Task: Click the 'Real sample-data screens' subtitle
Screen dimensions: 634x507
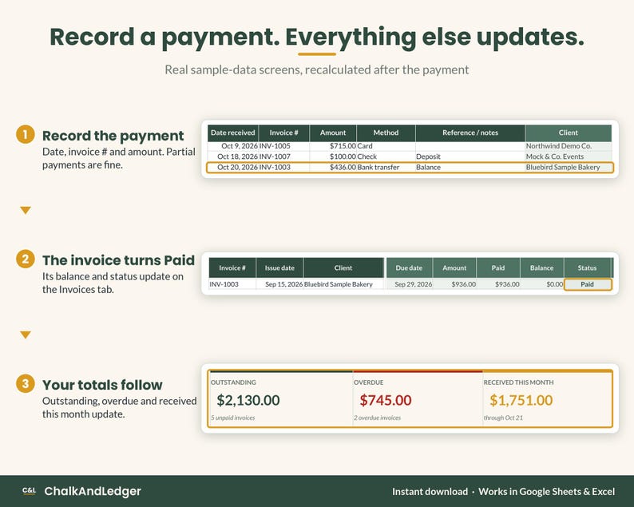Action: [317, 70]
